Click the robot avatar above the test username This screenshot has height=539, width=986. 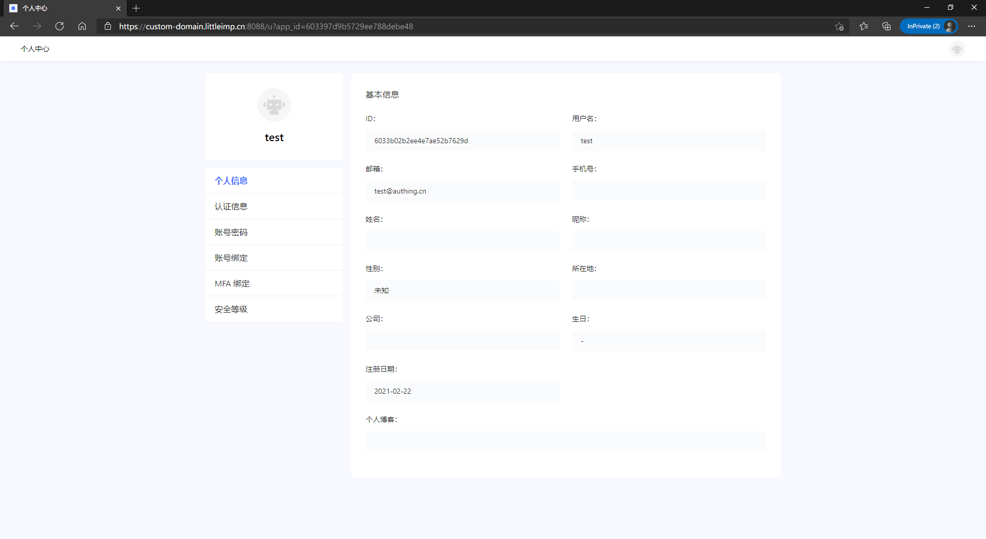click(274, 104)
